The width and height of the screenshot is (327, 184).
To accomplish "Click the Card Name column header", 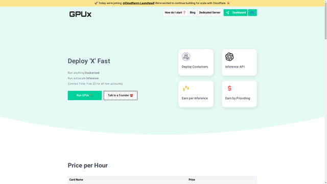I will 127,179.
